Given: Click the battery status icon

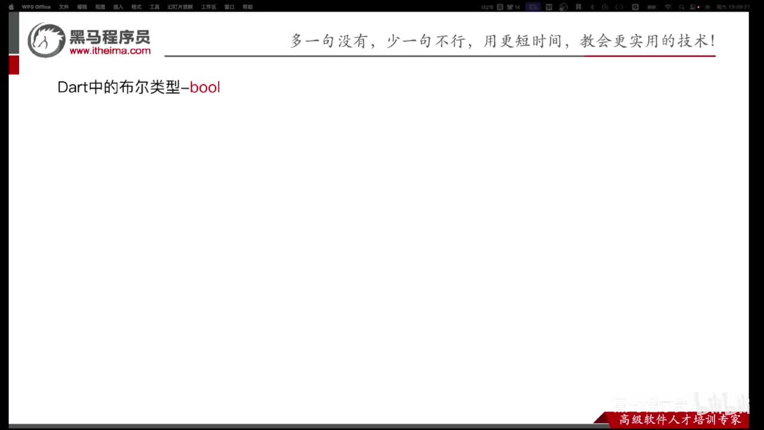Looking at the screenshot, I should click(x=651, y=7).
